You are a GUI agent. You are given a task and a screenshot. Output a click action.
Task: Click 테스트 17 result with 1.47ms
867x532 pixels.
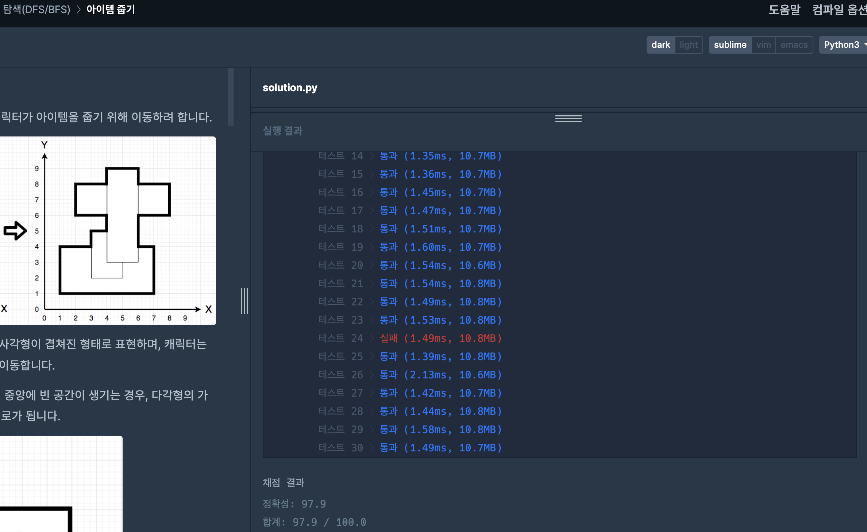coord(410,211)
